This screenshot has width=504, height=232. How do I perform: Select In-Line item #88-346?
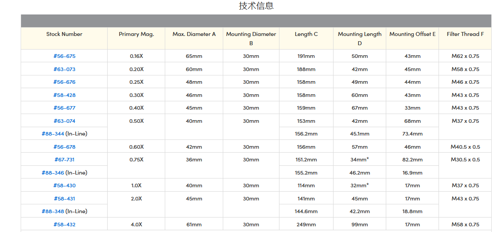[53, 173]
